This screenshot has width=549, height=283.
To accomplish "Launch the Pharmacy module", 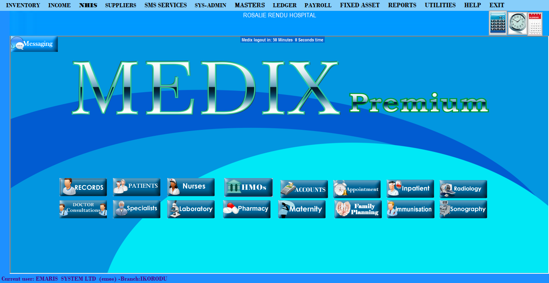I will click(x=247, y=209).
